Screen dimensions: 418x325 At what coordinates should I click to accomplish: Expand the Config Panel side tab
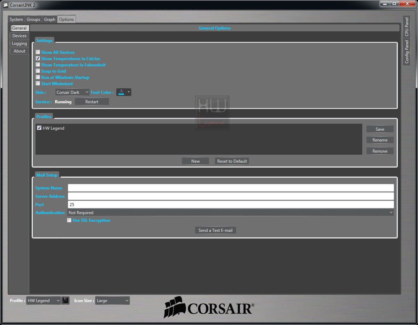coord(407,52)
